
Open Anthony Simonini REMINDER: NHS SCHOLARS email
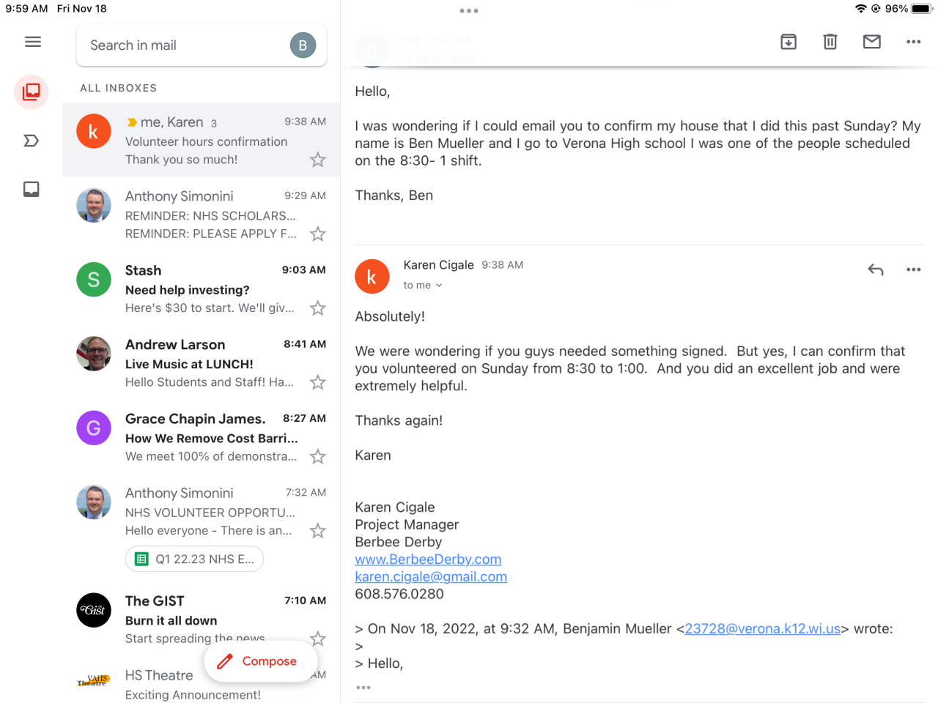tap(201, 215)
